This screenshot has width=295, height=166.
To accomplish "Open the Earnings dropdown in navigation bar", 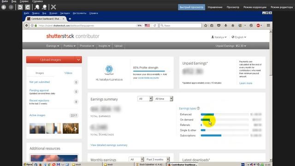I will (53, 46).
